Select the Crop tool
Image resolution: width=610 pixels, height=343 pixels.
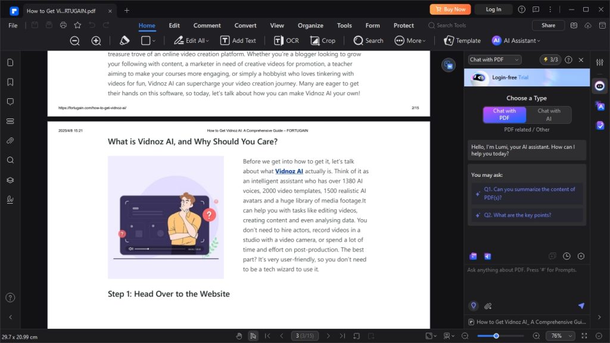click(x=322, y=40)
